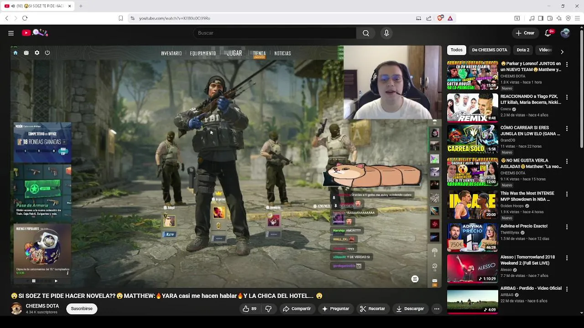
Task: Start voice search with microphone icon
Action: pyautogui.click(x=386, y=33)
